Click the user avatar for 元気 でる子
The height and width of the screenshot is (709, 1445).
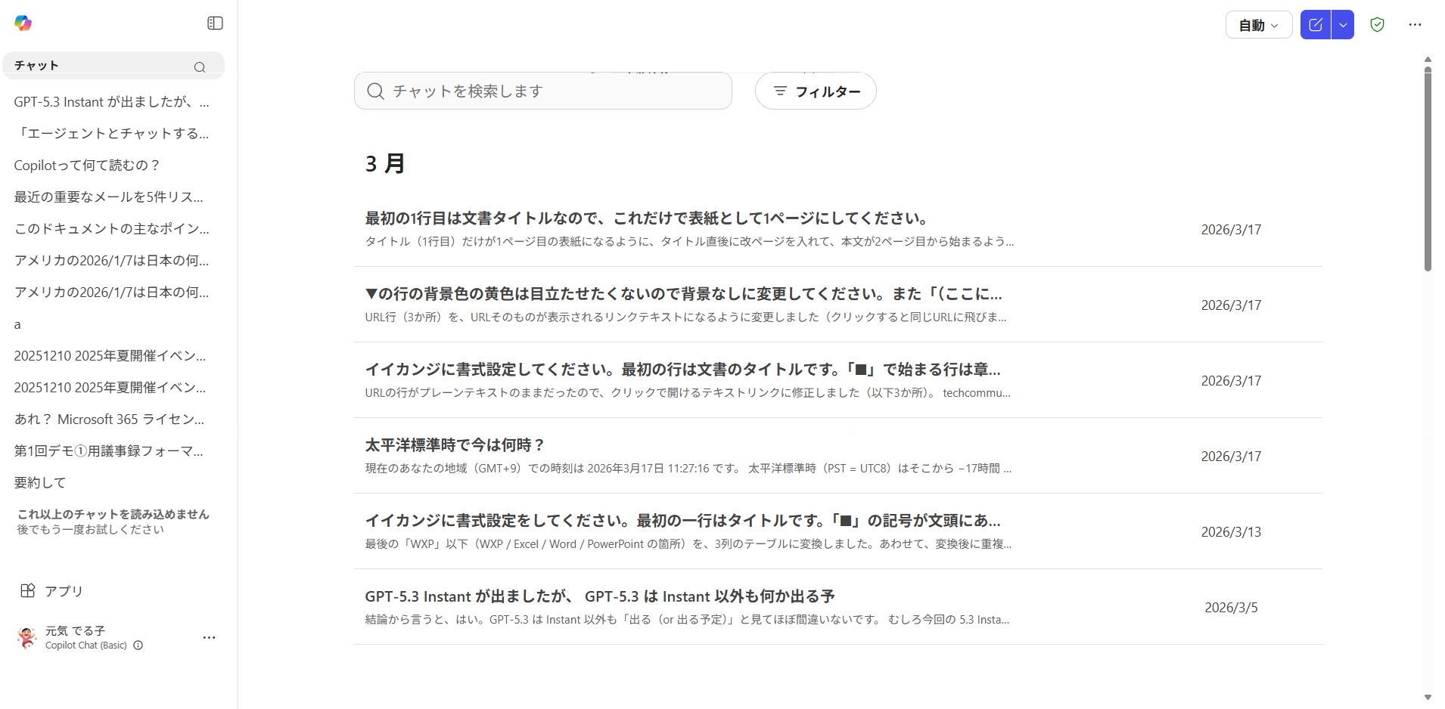click(27, 638)
